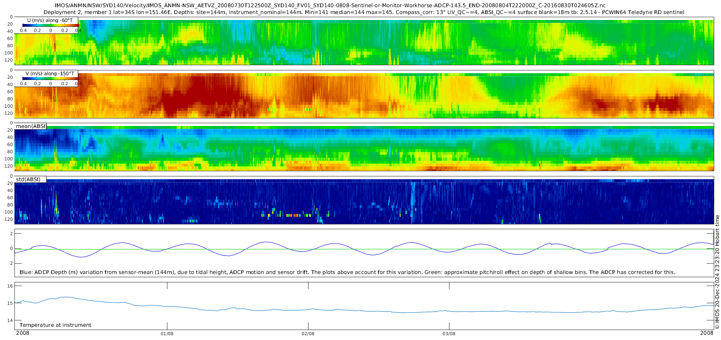Click the 16 tick on temperature axis
This screenshot has height=340, width=721.
tap(10, 286)
